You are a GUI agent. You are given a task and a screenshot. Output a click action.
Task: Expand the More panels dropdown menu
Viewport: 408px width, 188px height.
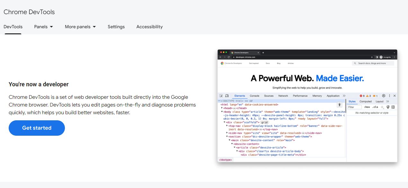pyautogui.click(x=80, y=27)
